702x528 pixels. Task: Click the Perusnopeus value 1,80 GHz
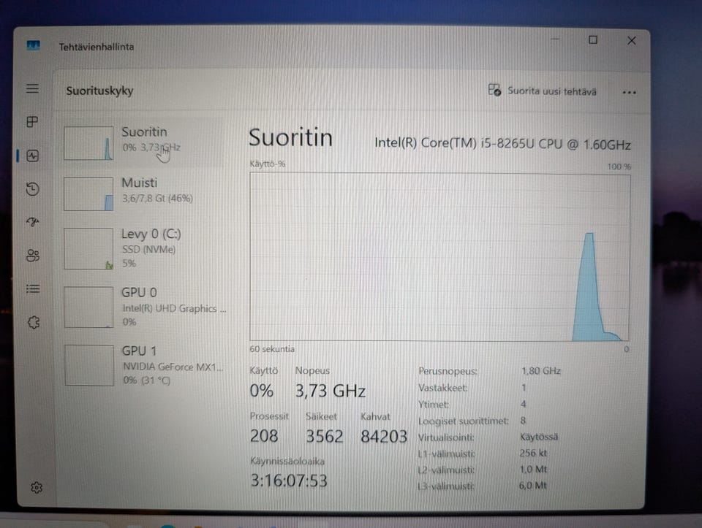click(x=541, y=371)
